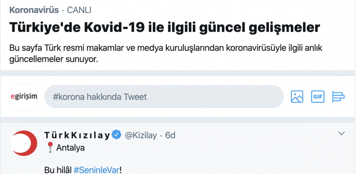356x174 pixels.
Task: Select the Koronavirüs topic label
Action: (34, 10)
